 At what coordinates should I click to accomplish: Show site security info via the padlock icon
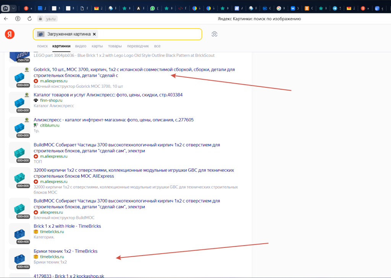coord(40,19)
